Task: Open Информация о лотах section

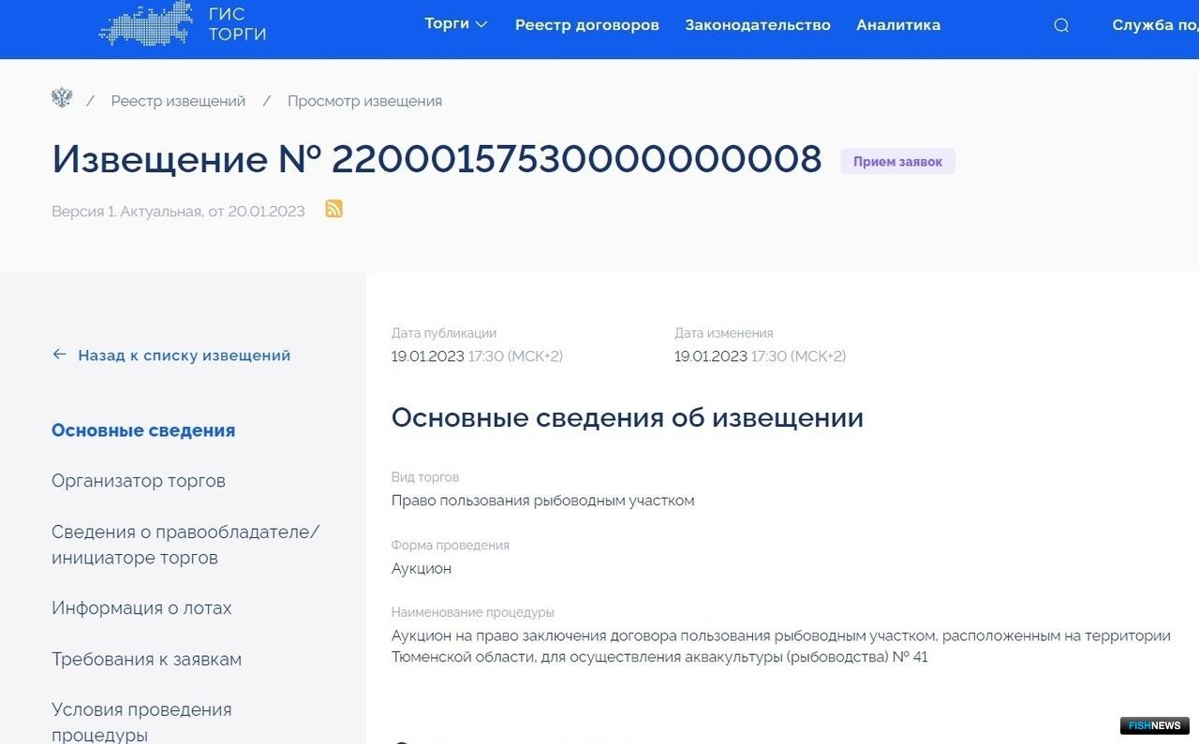Action: 141,608
